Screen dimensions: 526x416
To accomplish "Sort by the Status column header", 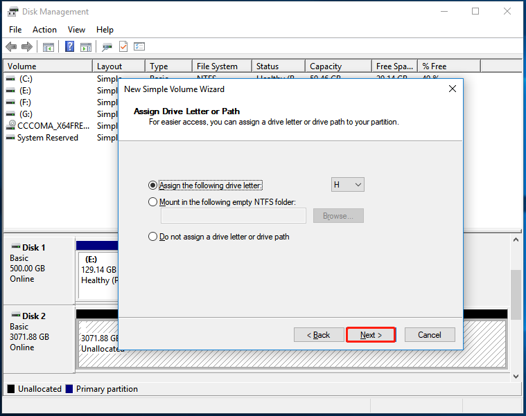I will click(279, 66).
